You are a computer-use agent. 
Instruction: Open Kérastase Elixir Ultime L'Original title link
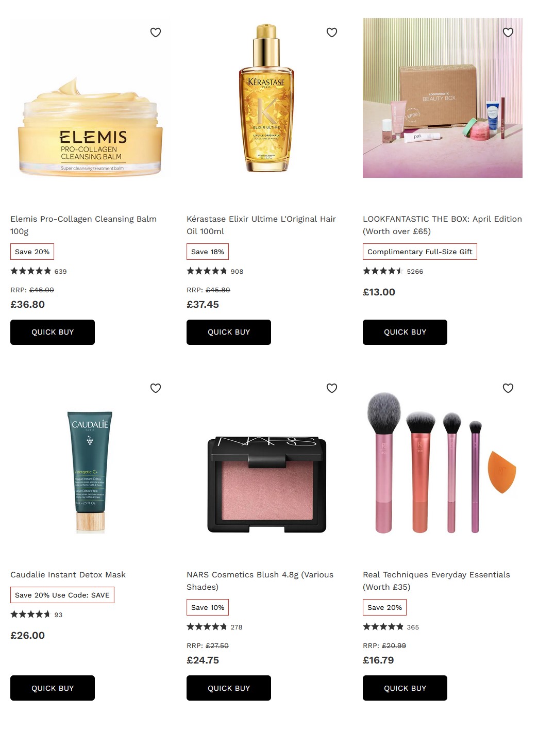[x=261, y=225]
